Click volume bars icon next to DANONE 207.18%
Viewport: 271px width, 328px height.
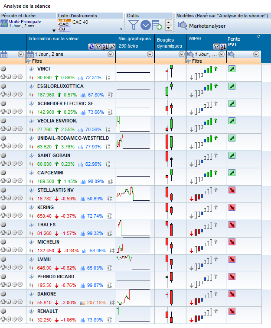(82, 302)
